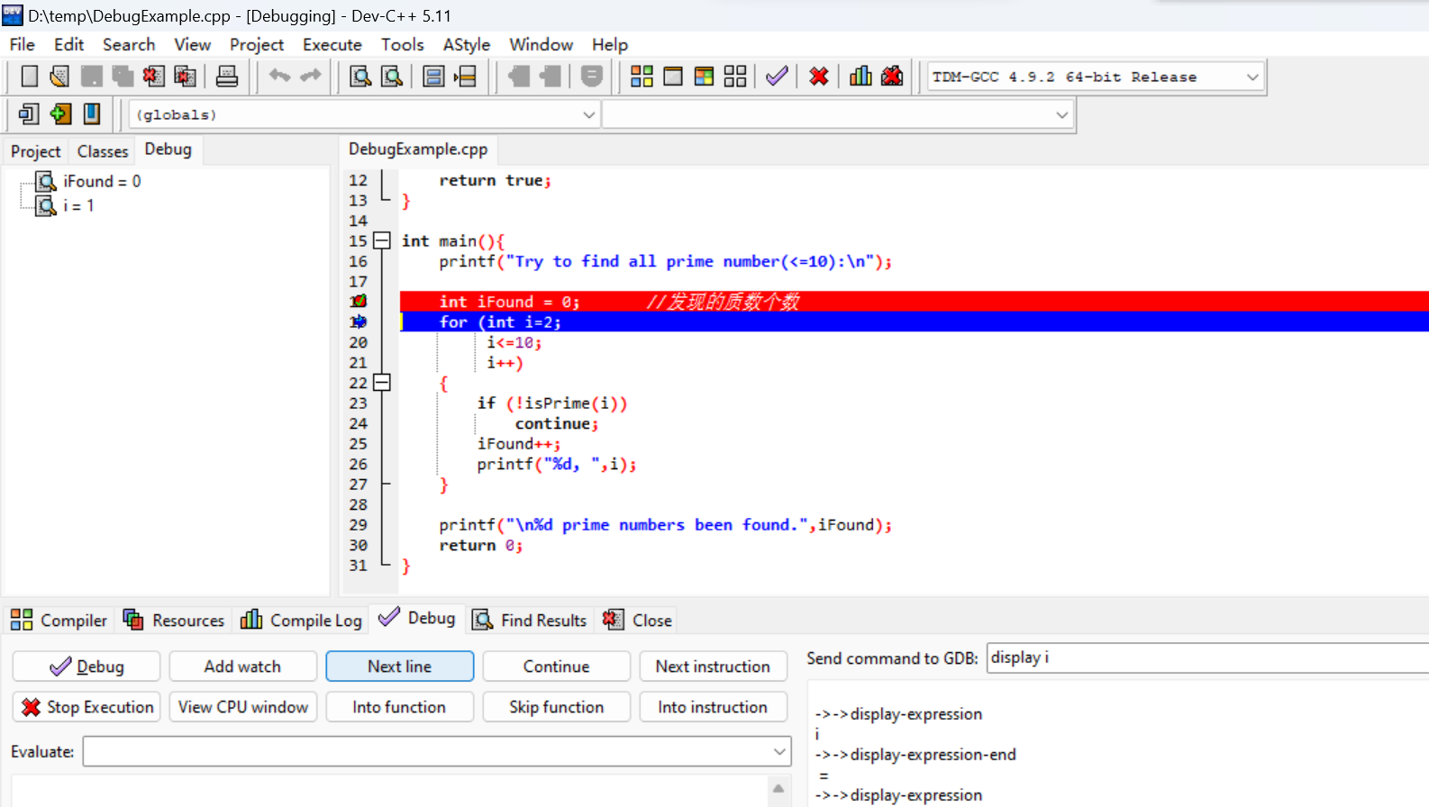Click the Run window toolbar icon
The height and width of the screenshot is (807, 1429).
673,77
